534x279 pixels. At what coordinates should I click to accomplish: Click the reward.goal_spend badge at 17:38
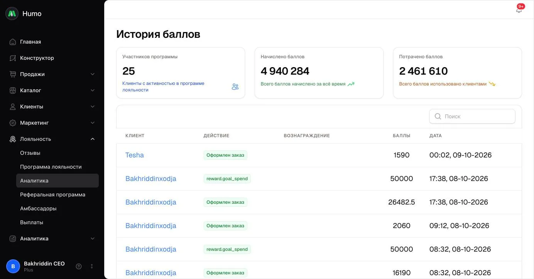tap(227, 179)
